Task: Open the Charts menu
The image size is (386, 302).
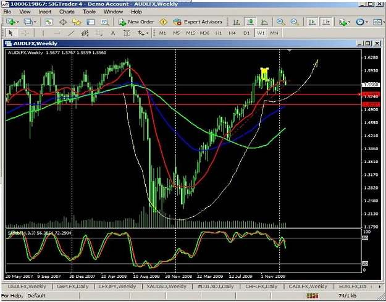Action: (x=67, y=12)
